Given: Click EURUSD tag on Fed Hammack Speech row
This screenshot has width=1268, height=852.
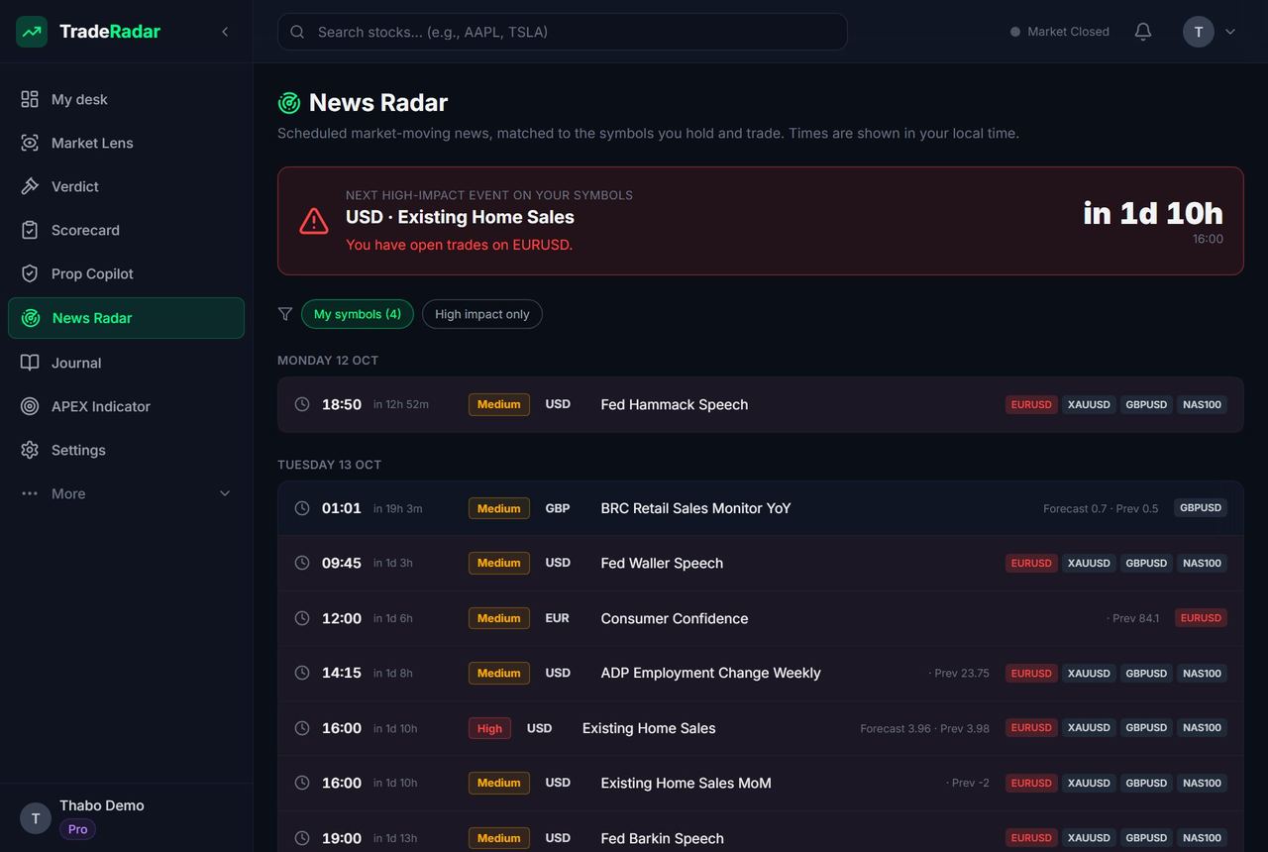Looking at the screenshot, I should coord(1031,404).
